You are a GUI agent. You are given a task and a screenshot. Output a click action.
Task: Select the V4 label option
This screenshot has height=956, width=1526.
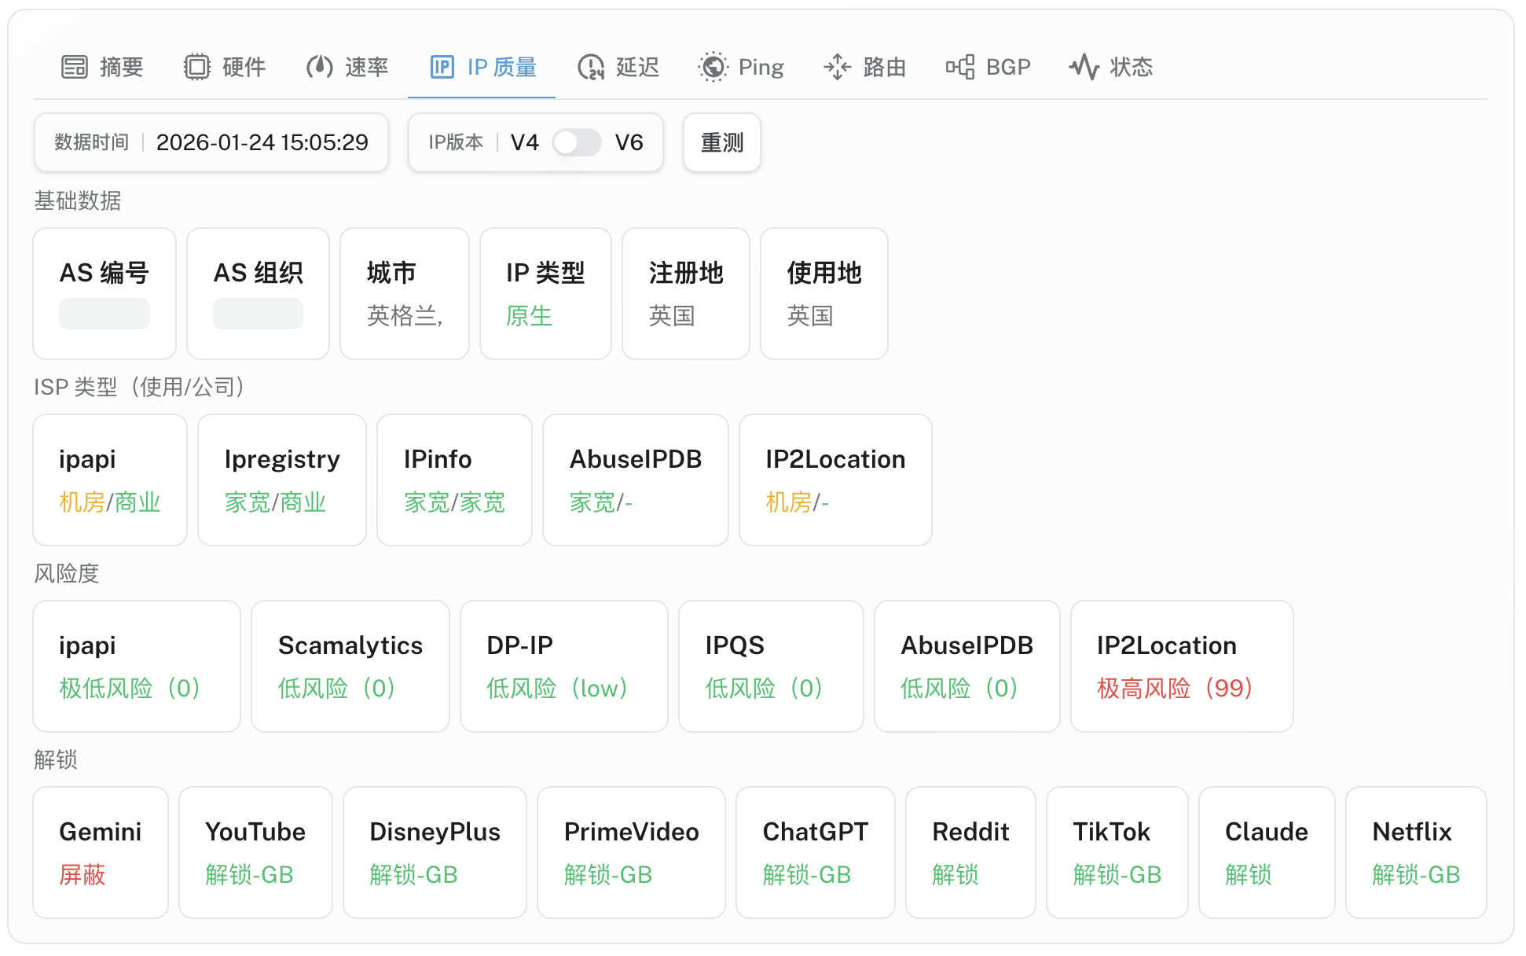tap(524, 143)
